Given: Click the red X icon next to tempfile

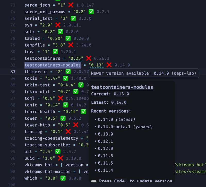Looking at the screenshot, I should tap(71, 45).
